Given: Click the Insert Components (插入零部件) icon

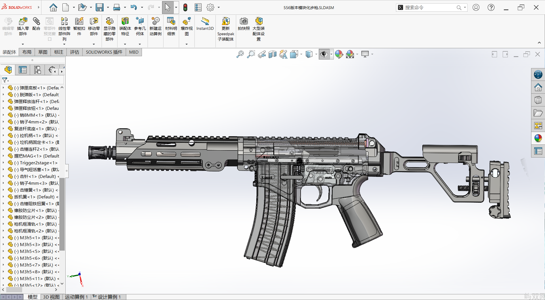Looking at the screenshot, I should [23, 22].
